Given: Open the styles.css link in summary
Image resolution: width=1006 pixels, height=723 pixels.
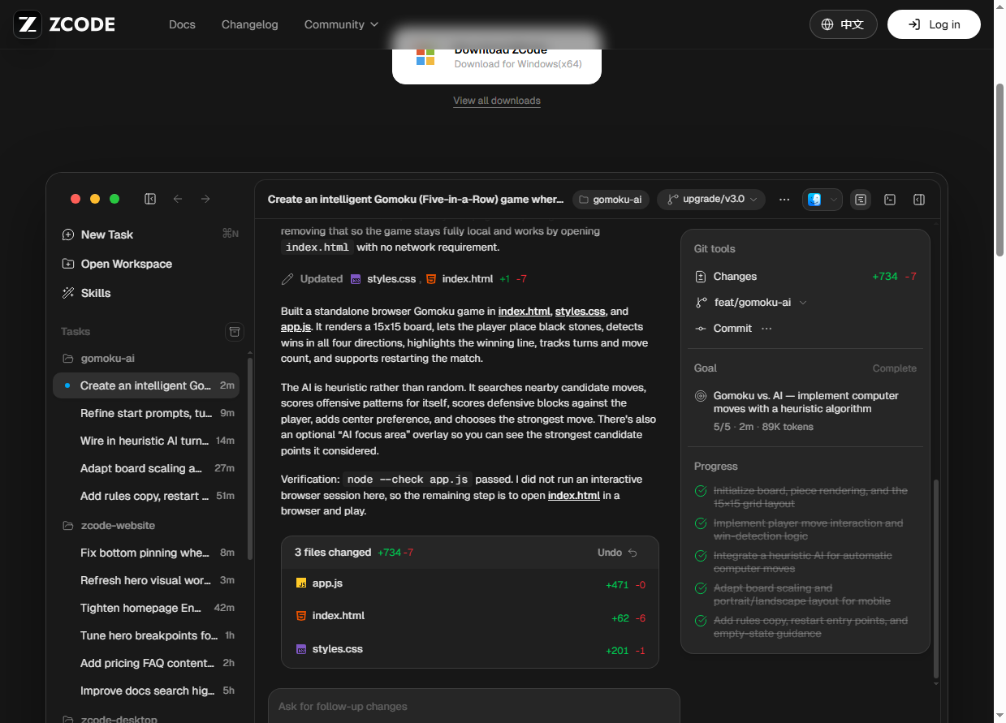Looking at the screenshot, I should (580, 312).
